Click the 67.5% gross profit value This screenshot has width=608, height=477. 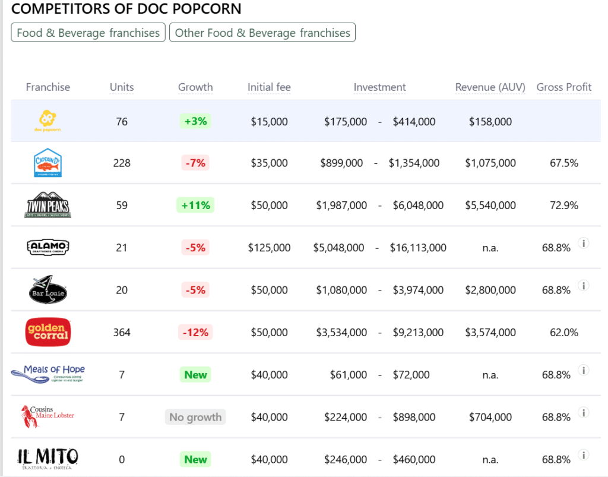564,163
